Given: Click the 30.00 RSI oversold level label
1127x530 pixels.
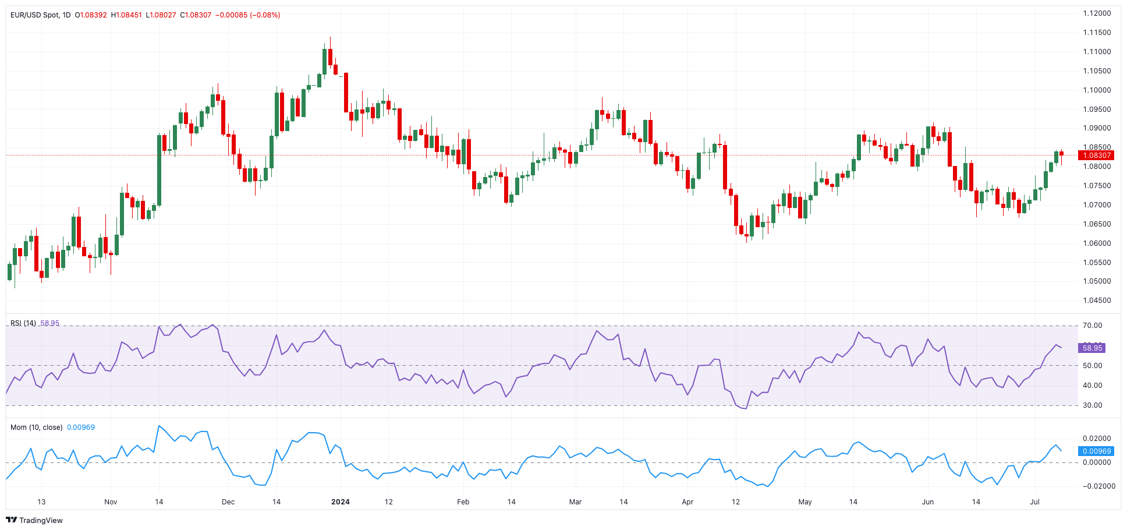Looking at the screenshot, I should coord(1093,405).
